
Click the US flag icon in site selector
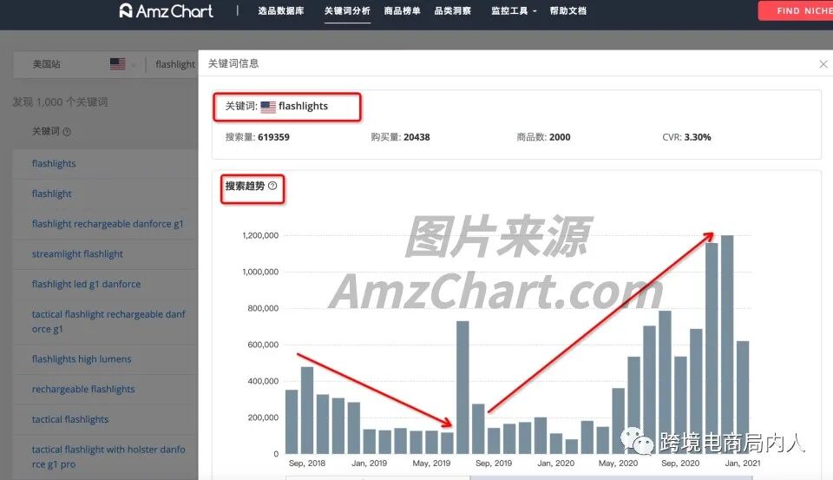pos(118,64)
